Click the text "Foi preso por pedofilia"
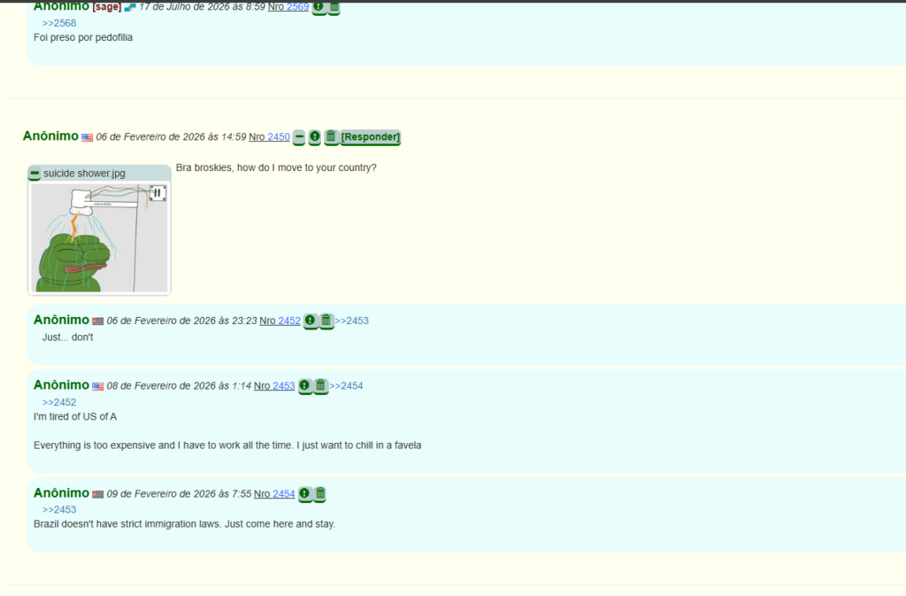 (83, 37)
